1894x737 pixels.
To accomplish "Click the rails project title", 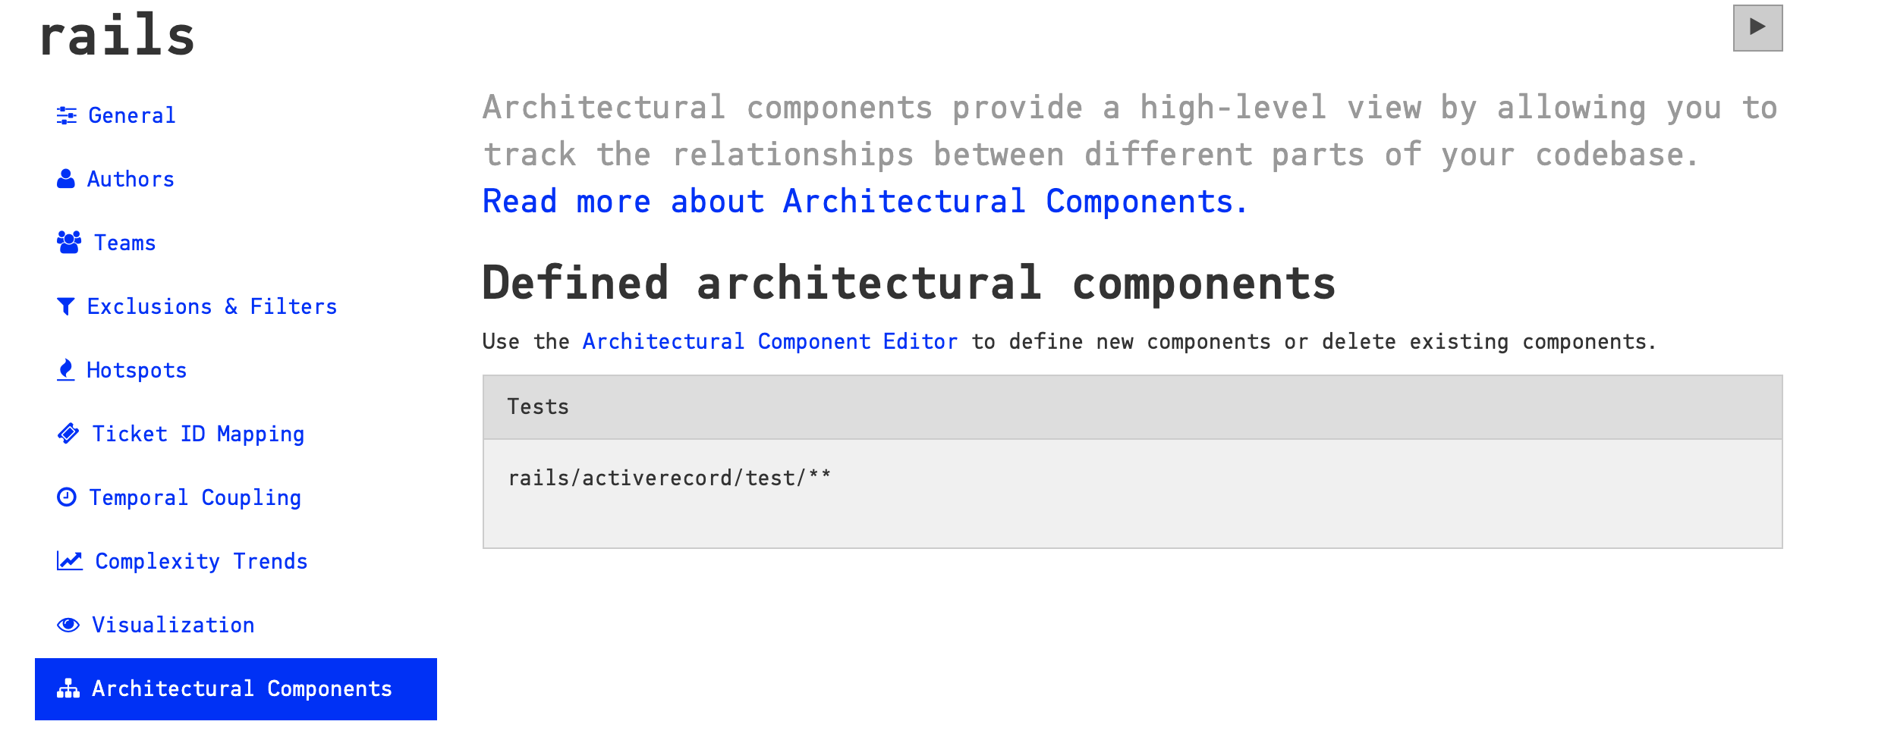I will coord(118,34).
